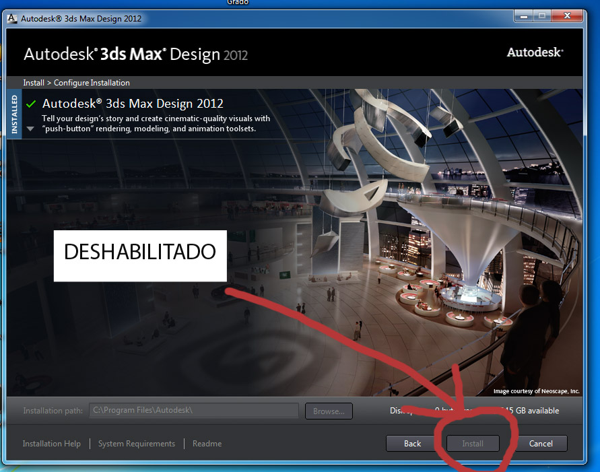Open System Requirements link
The image size is (600, 472).
137,444
